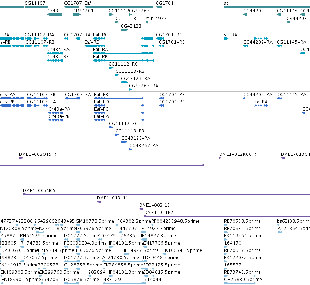Select transcript Gr43a-RA
The height and width of the screenshot is (285, 310).
tap(59, 50)
